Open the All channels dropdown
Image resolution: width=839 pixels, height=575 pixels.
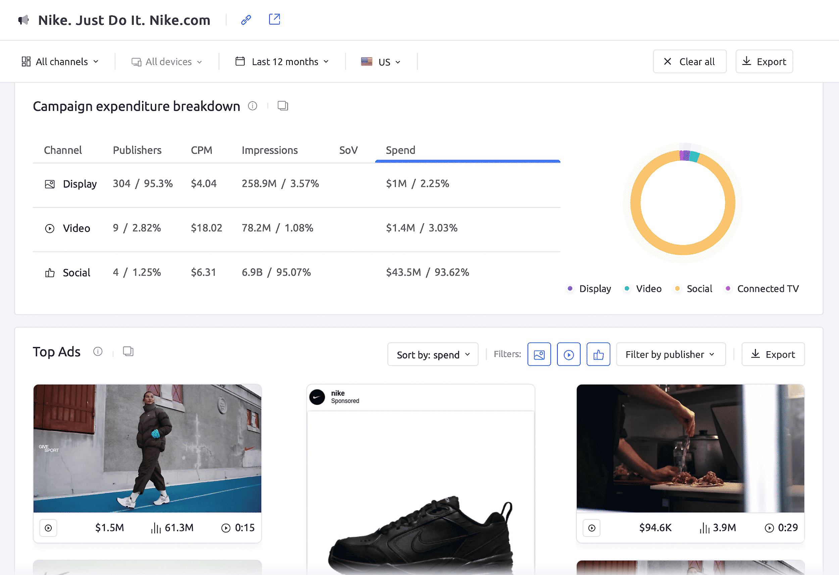(x=61, y=61)
